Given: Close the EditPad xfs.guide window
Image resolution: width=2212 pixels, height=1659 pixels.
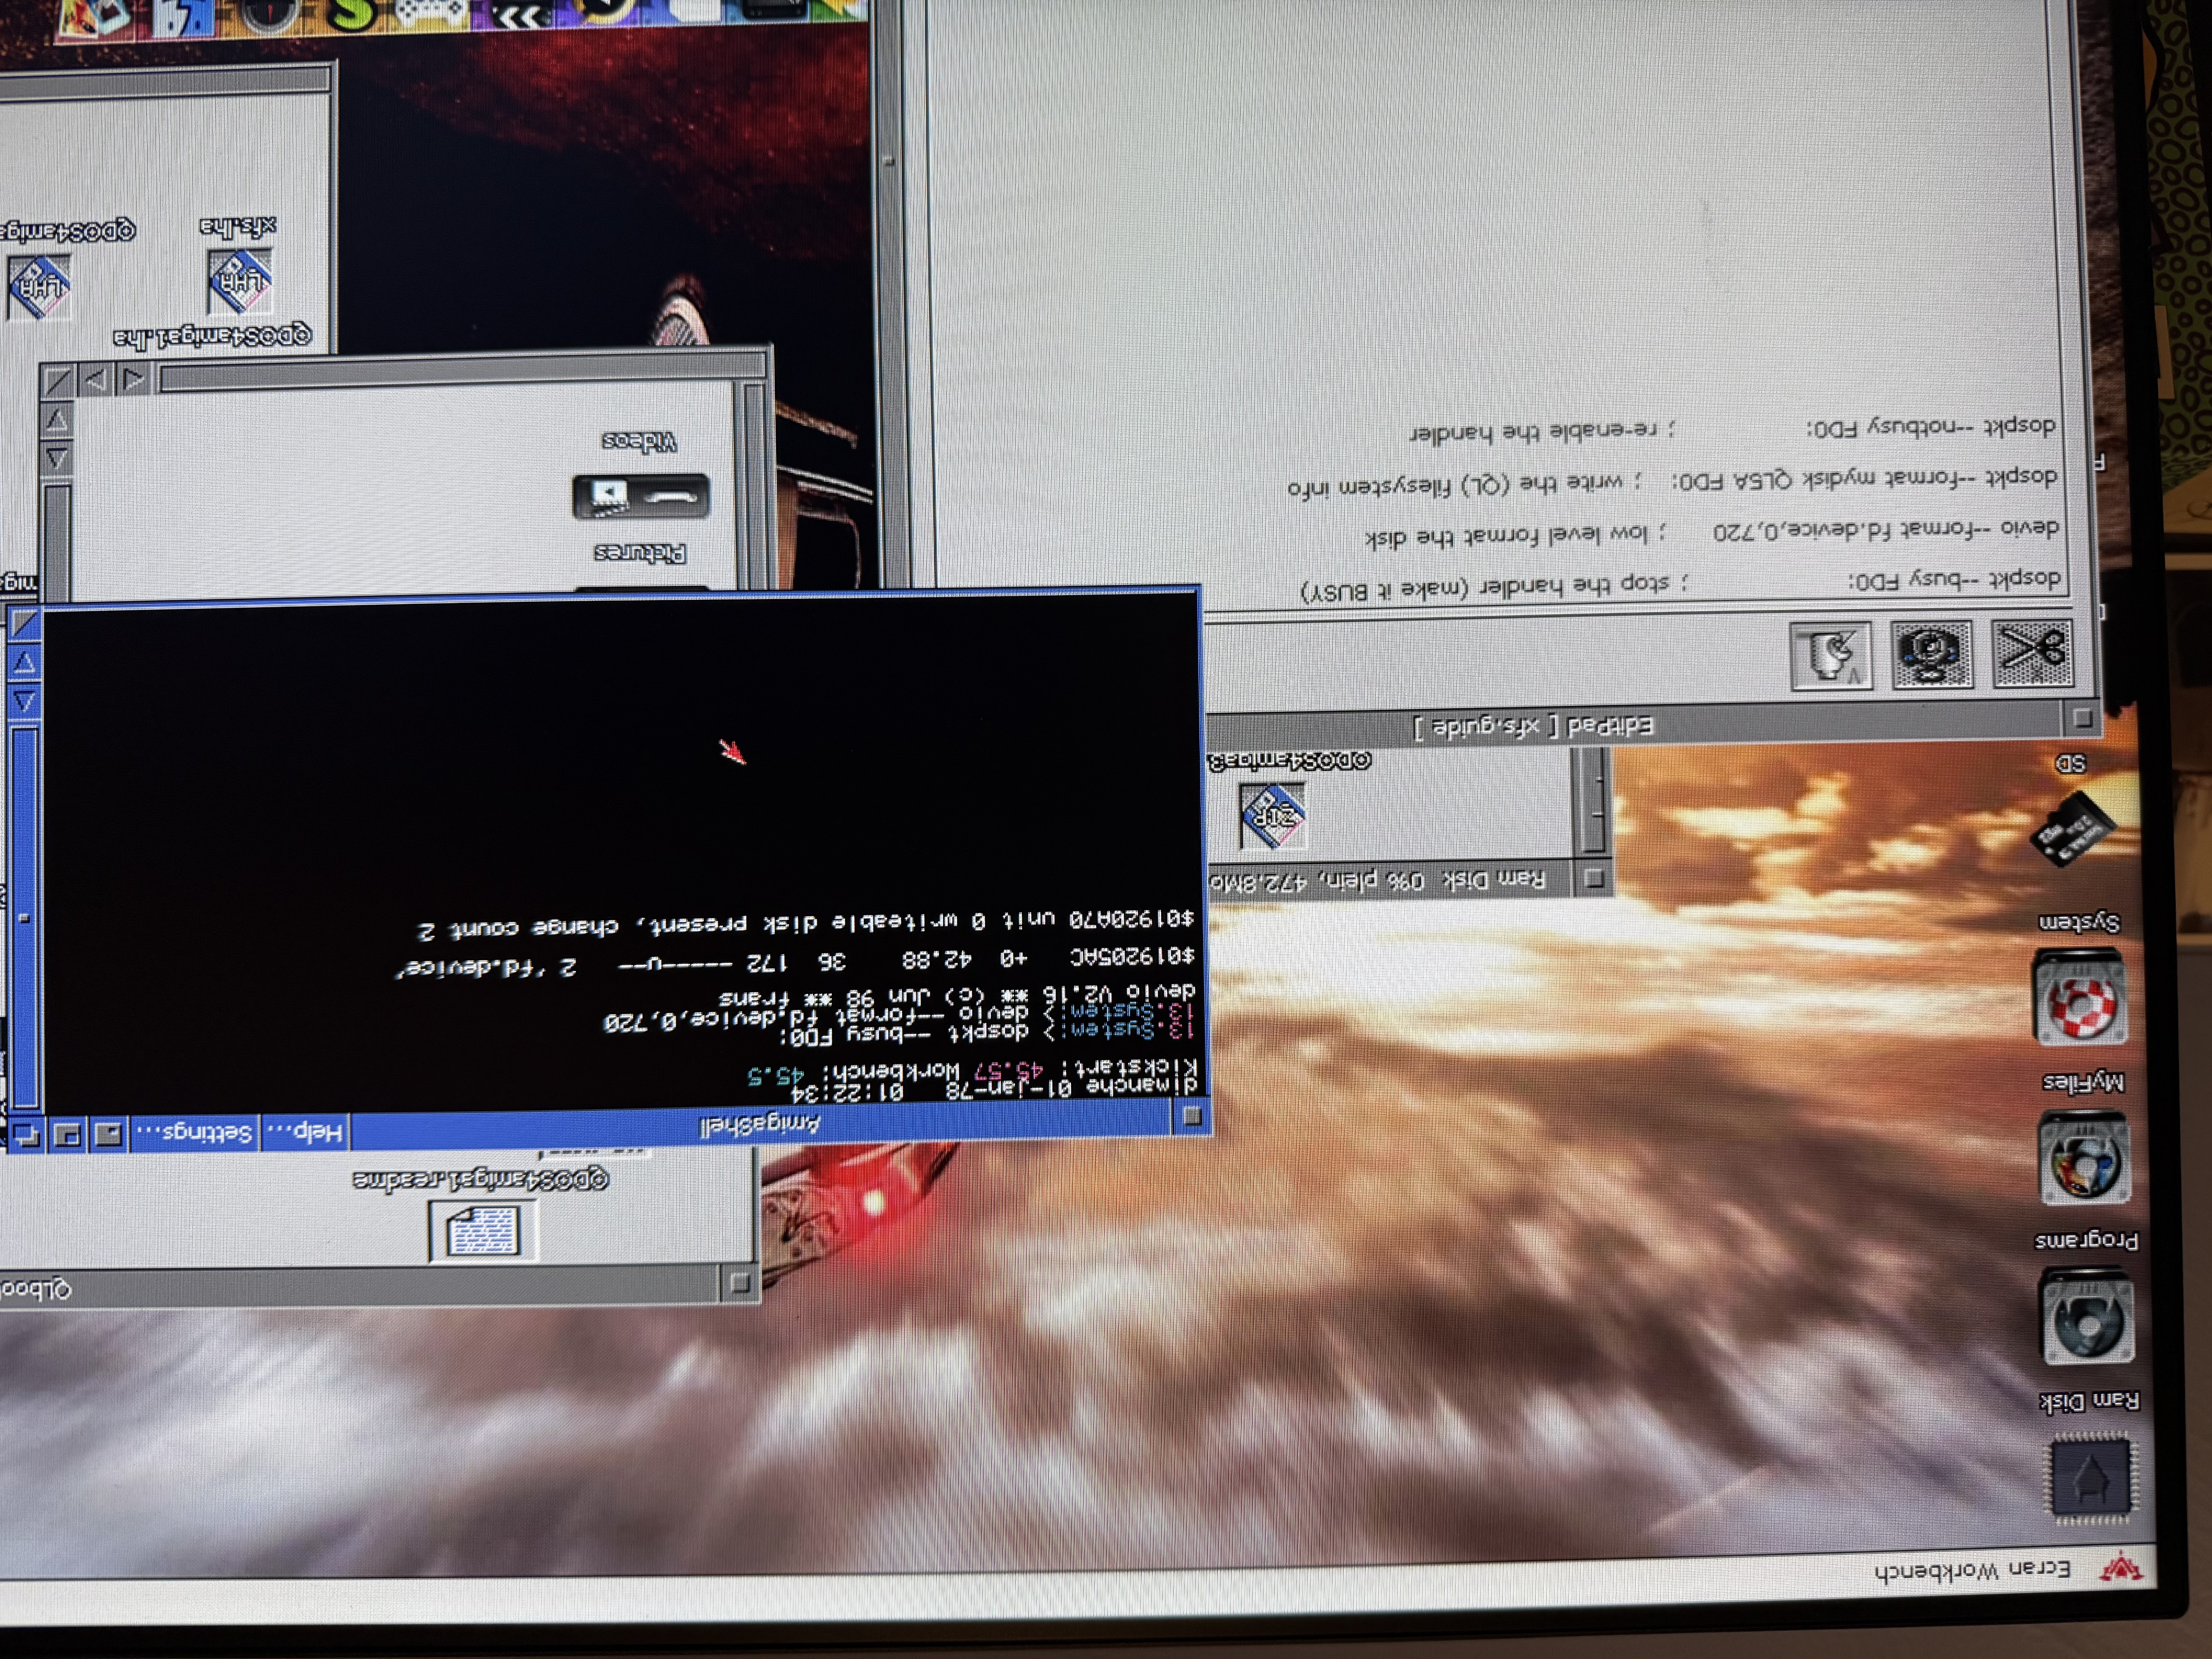Looking at the screenshot, I should [2083, 718].
